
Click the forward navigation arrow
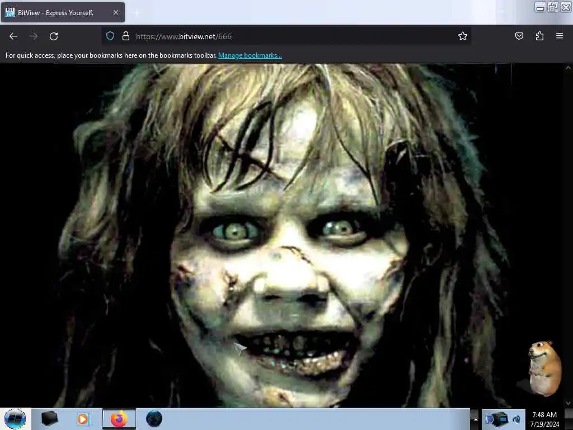(34, 36)
